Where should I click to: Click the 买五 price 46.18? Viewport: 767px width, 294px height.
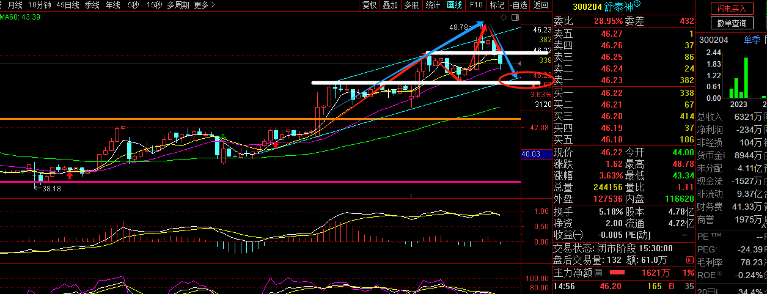click(612, 140)
